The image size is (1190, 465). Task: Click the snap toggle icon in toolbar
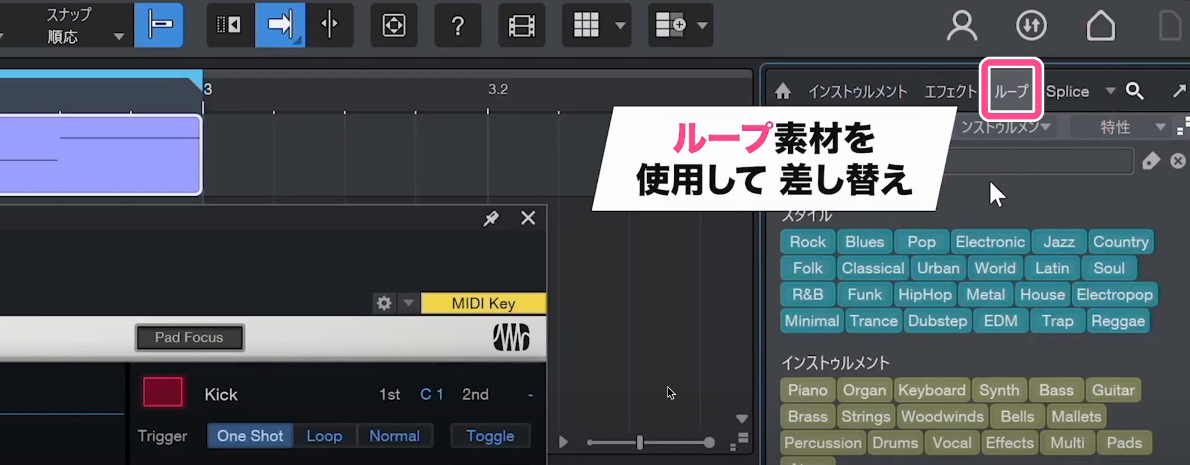[x=159, y=25]
